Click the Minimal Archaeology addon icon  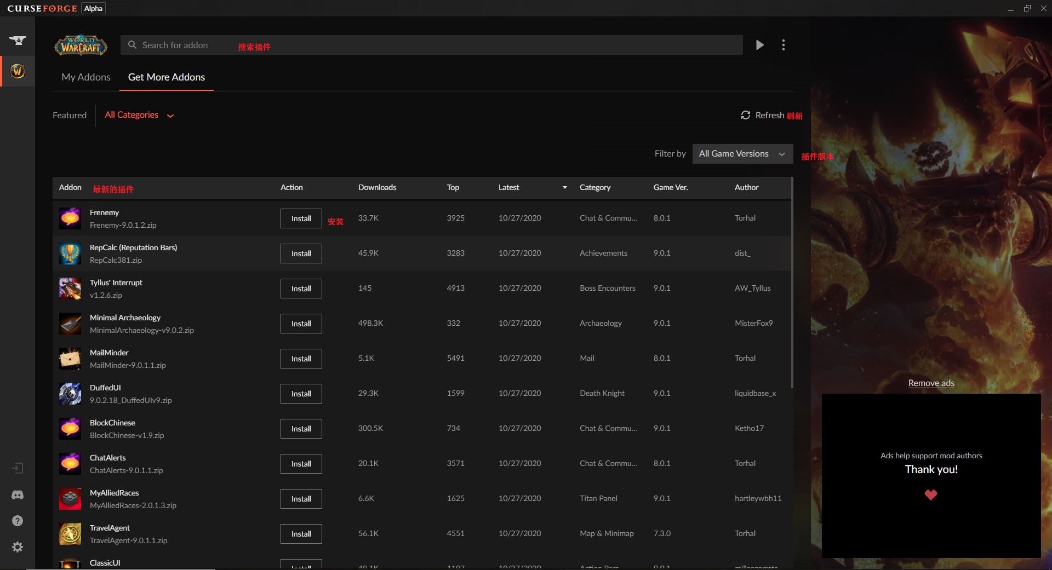pos(70,324)
